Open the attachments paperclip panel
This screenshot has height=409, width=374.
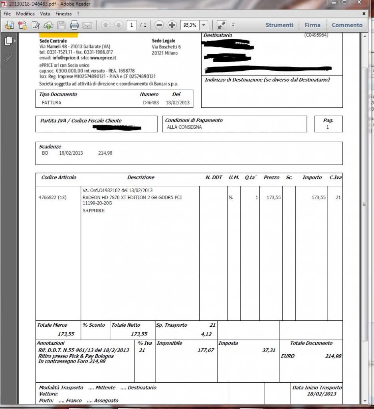click(x=8, y=58)
